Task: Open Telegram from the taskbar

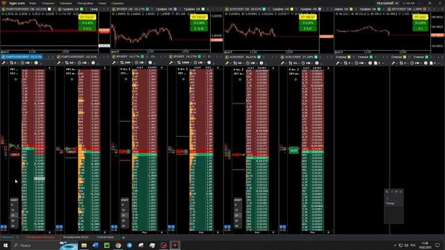Action: pyautogui.click(x=129, y=245)
